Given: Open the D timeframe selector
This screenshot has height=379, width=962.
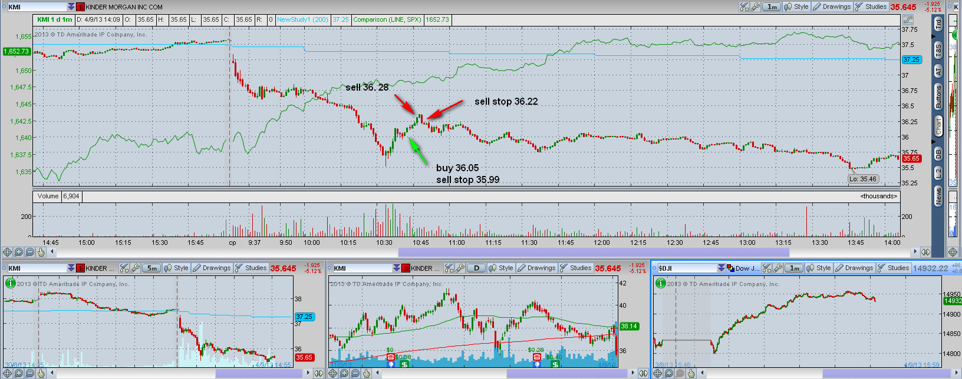Looking at the screenshot, I should pyautogui.click(x=476, y=268).
